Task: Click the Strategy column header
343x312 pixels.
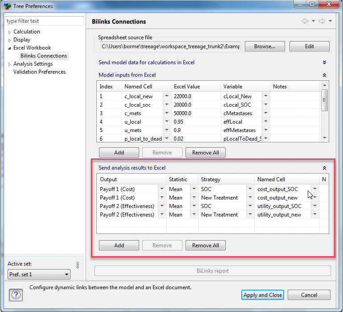Action: point(227,179)
